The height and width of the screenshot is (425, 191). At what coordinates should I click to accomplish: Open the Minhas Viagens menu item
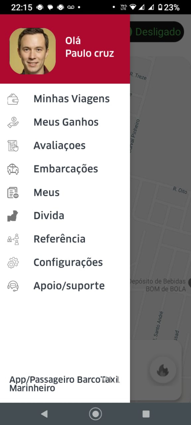point(71,99)
